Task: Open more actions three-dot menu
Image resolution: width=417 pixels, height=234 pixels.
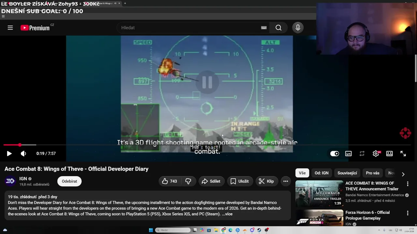Action: [286, 181]
